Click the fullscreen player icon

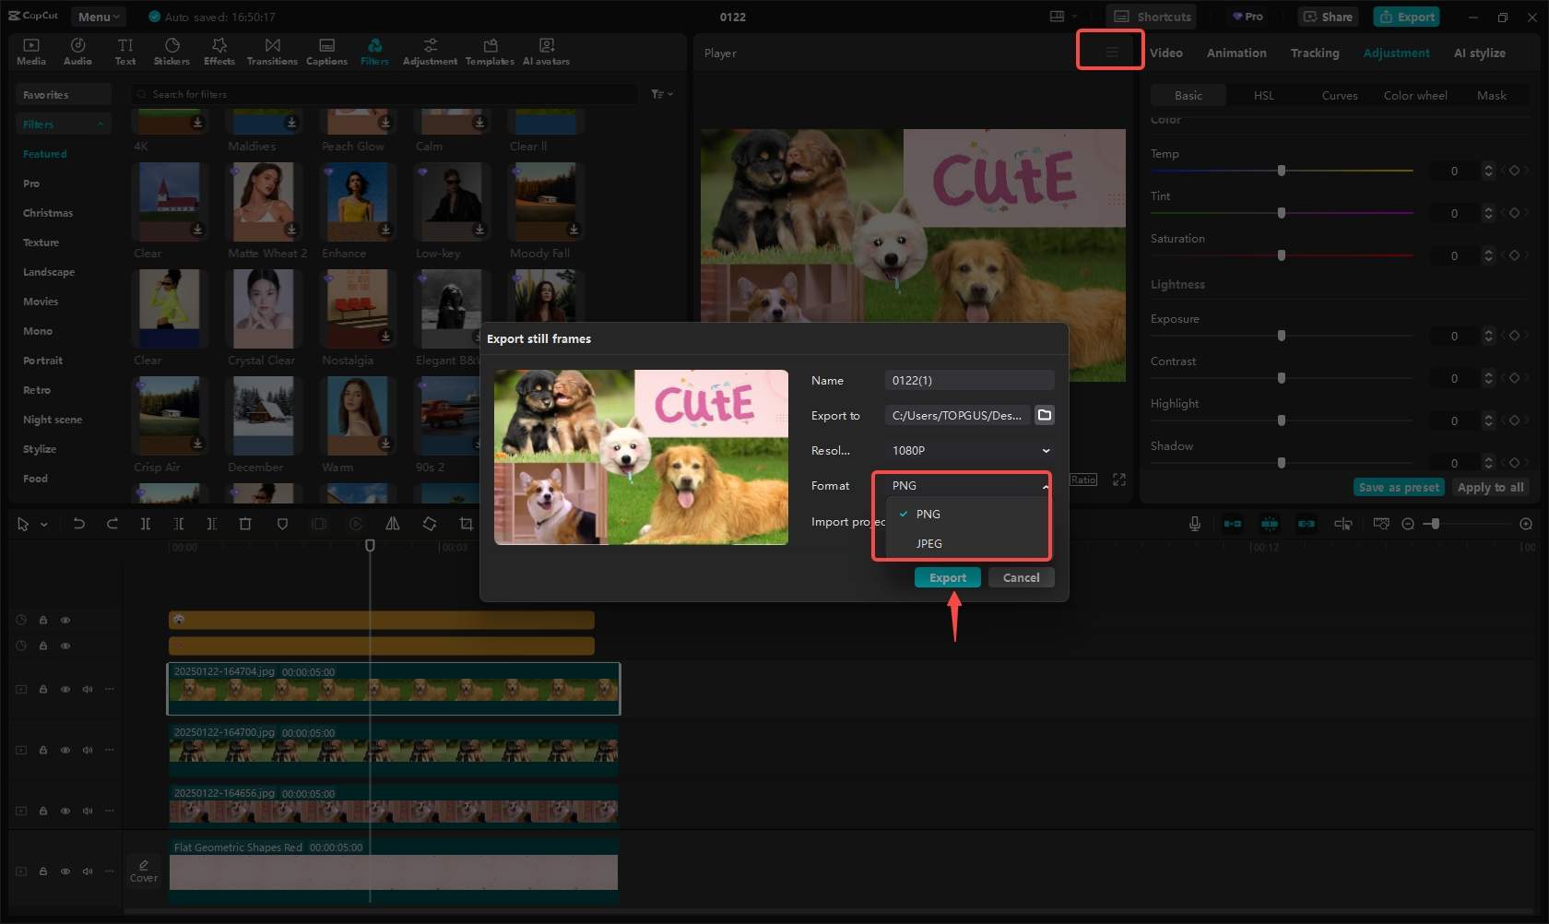click(1119, 480)
